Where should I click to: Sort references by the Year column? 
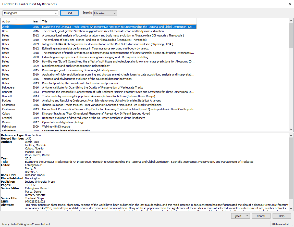35,21
